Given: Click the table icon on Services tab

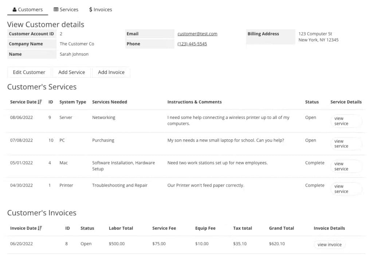Looking at the screenshot, I should click(x=56, y=10).
